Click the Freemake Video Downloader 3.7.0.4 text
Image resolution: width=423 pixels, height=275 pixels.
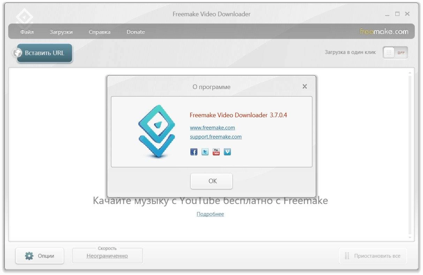click(x=238, y=115)
